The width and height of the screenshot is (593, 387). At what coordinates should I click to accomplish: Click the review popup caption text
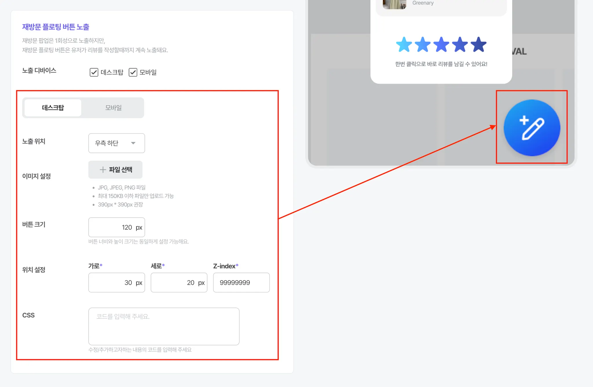tap(441, 64)
